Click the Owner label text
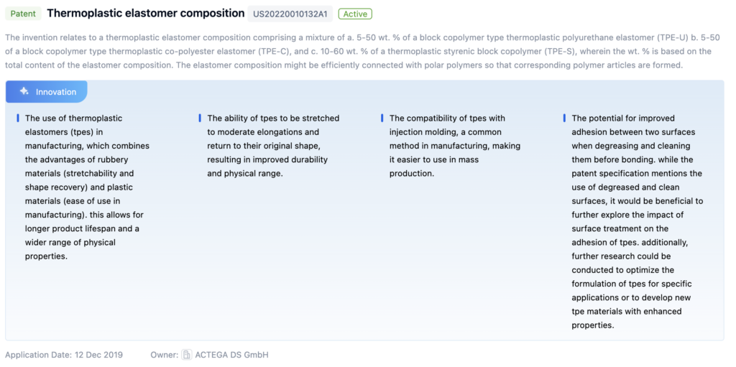The height and width of the screenshot is (367, 736). [x=163, y=355]
